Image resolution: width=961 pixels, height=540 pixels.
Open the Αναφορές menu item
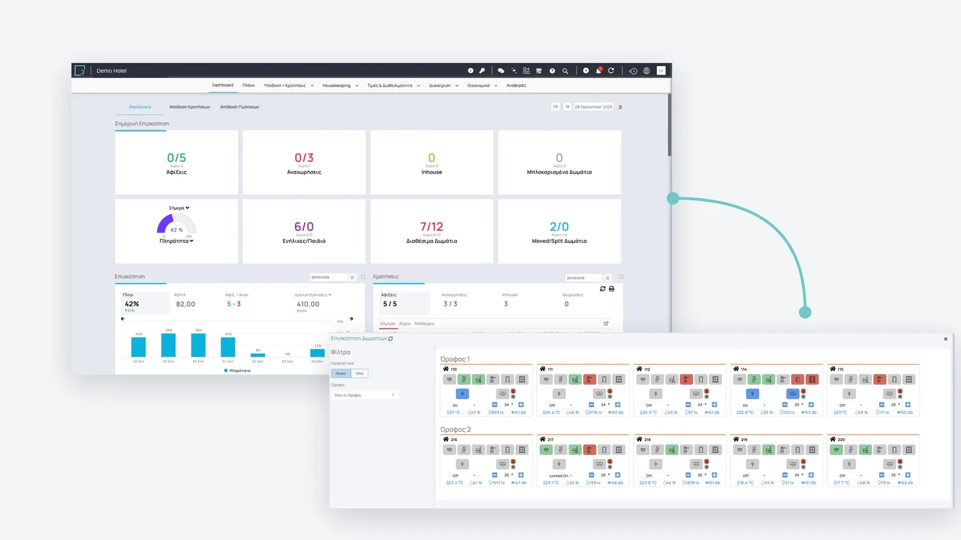(516, 85)
